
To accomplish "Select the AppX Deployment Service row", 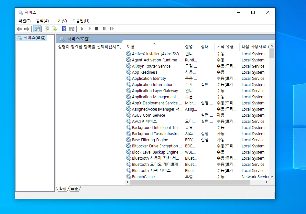I will click(x=197, y=103).
